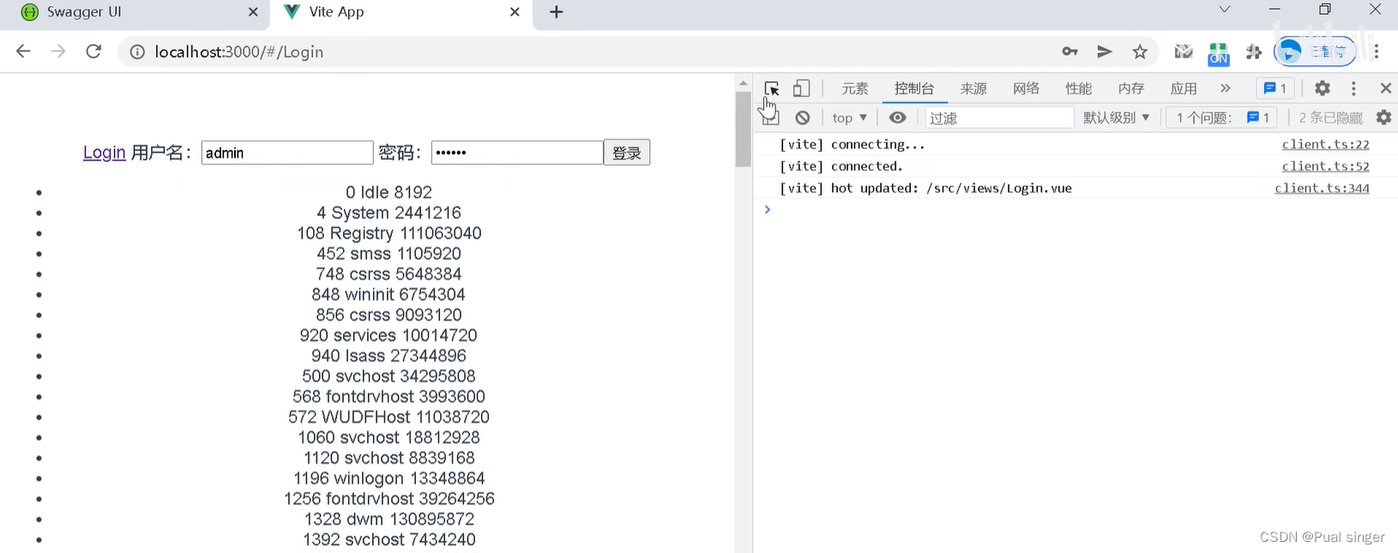
Task: Click the "572 WUDFHost 11038720" row
Action: click(x=389, y=417)
